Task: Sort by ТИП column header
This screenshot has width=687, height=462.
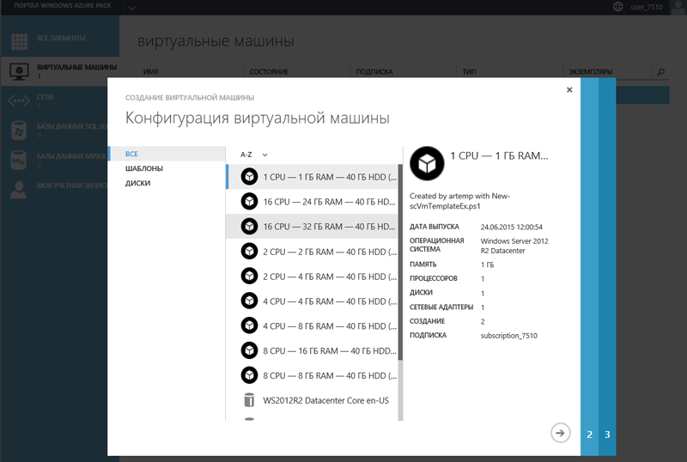Action: pos(469,71)
